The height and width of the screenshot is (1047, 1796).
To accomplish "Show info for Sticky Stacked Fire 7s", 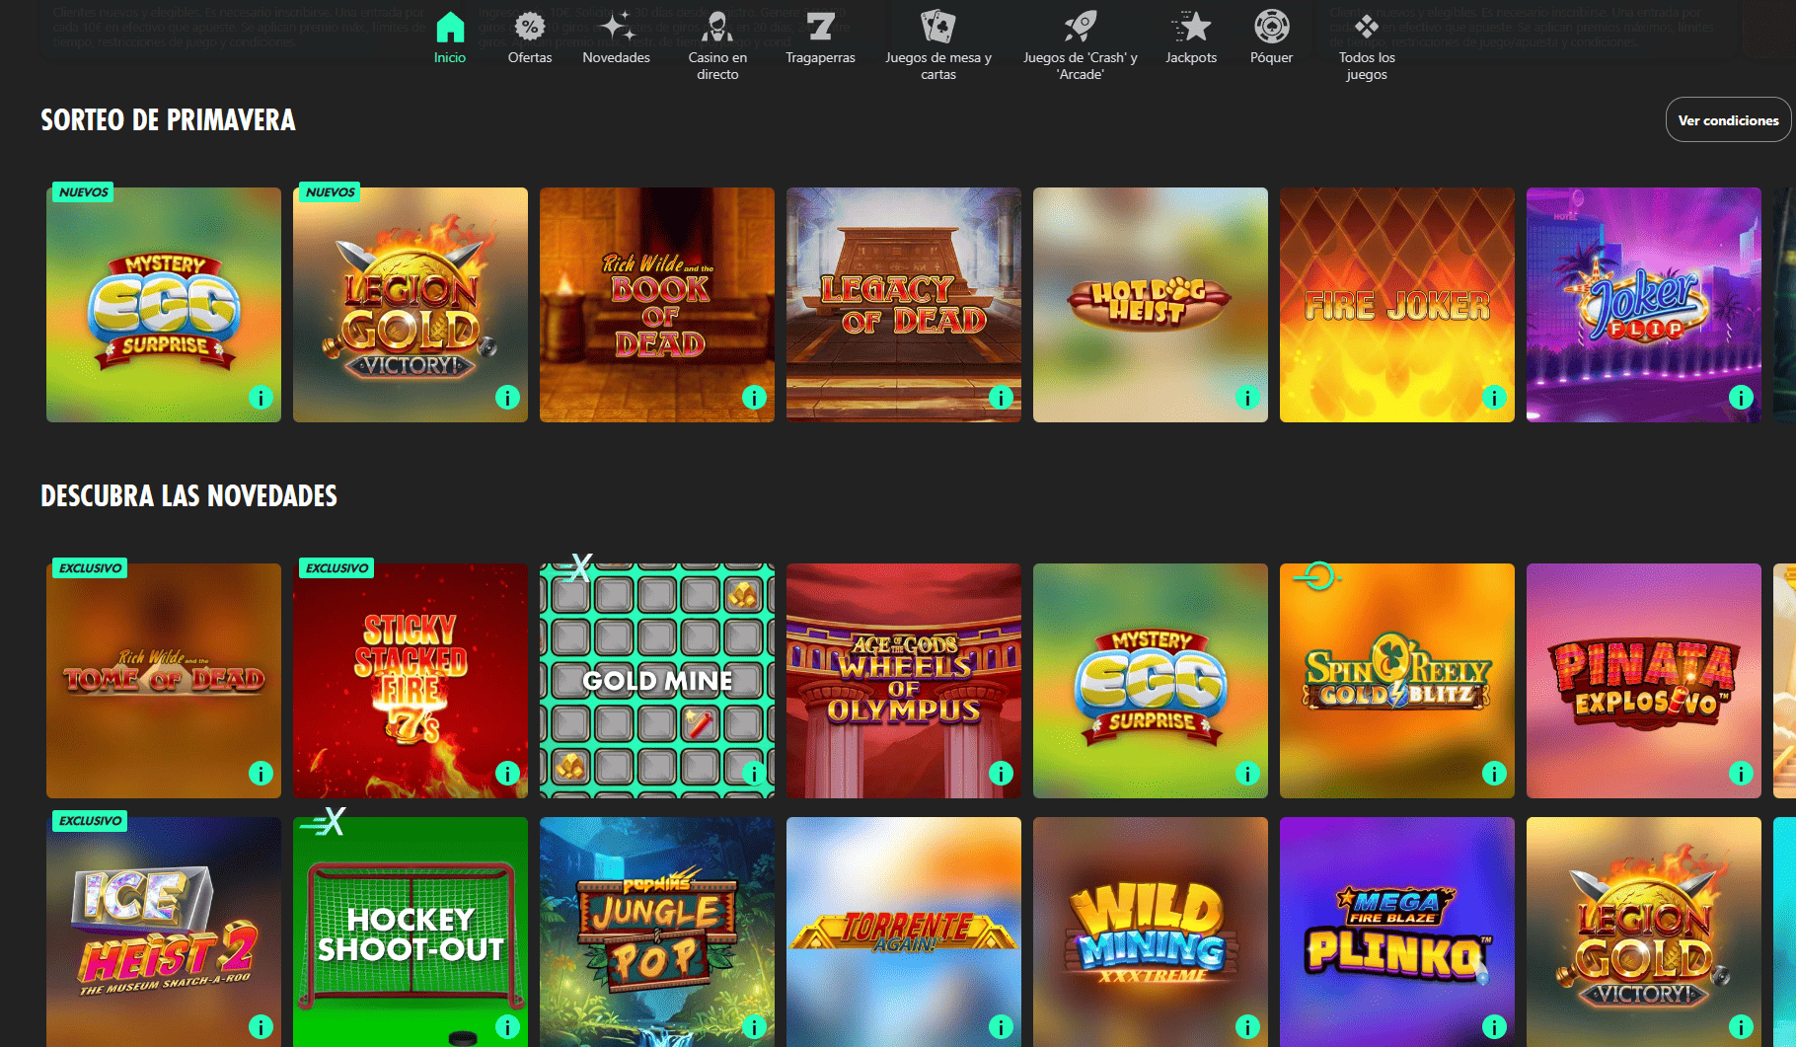I will point(507,774).
